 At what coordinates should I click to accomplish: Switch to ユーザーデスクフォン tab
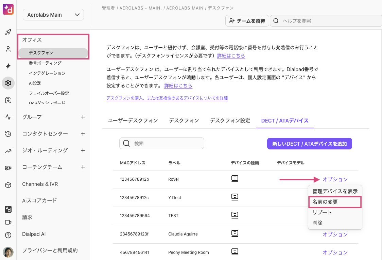coord(133,120)
